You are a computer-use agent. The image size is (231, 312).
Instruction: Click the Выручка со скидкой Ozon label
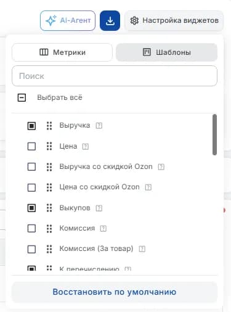[x=106, y=166]
